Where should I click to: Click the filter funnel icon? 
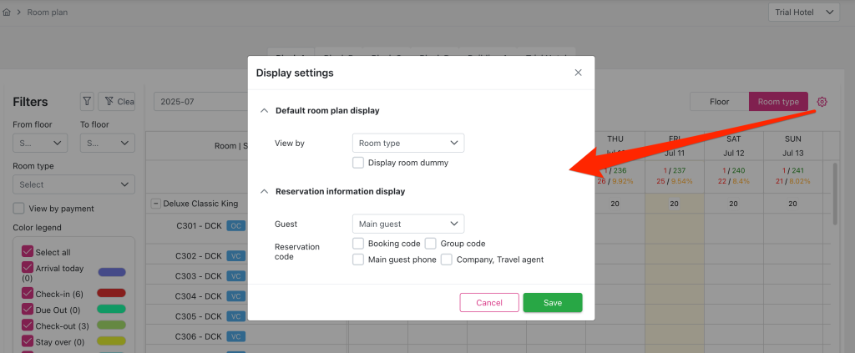click(87, 102)
